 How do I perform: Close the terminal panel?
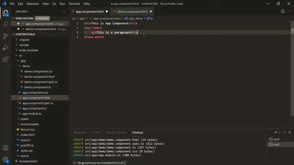coord(290,132)
